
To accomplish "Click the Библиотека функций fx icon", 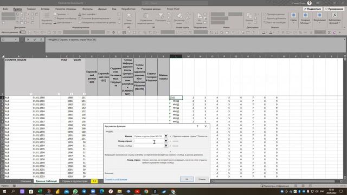I will (335, 15).
